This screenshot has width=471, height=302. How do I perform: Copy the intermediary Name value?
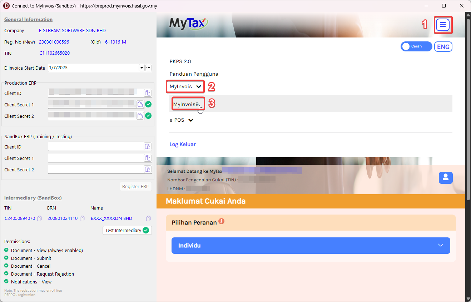pyautogui.click(x=148, y=218)
